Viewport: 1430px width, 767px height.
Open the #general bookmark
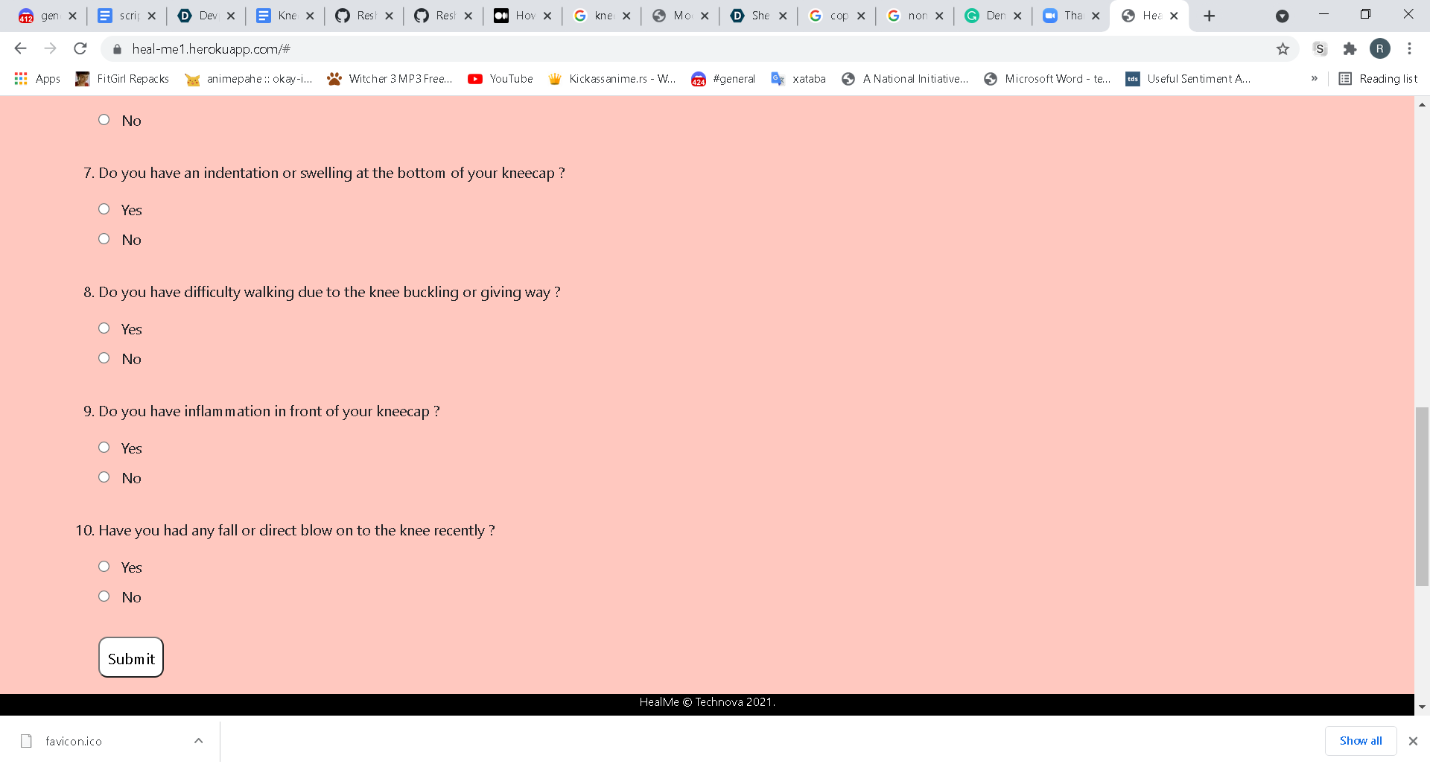click(x=723, y=79)
